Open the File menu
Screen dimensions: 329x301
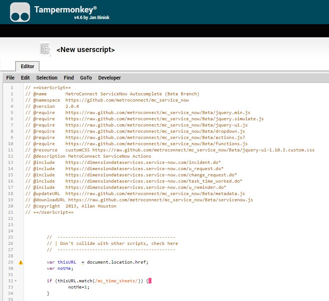click(x=10, y=78)
